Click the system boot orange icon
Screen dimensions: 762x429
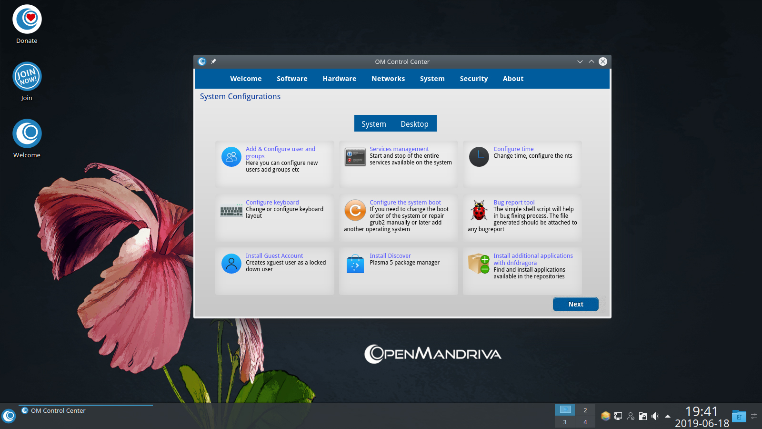pos(355,210)
